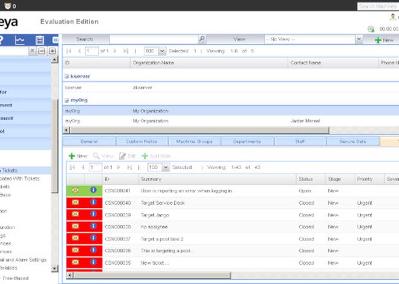The image size is (399, 284).
Task: Switch to the Custom Fields tab
Action: coord(141,141)
